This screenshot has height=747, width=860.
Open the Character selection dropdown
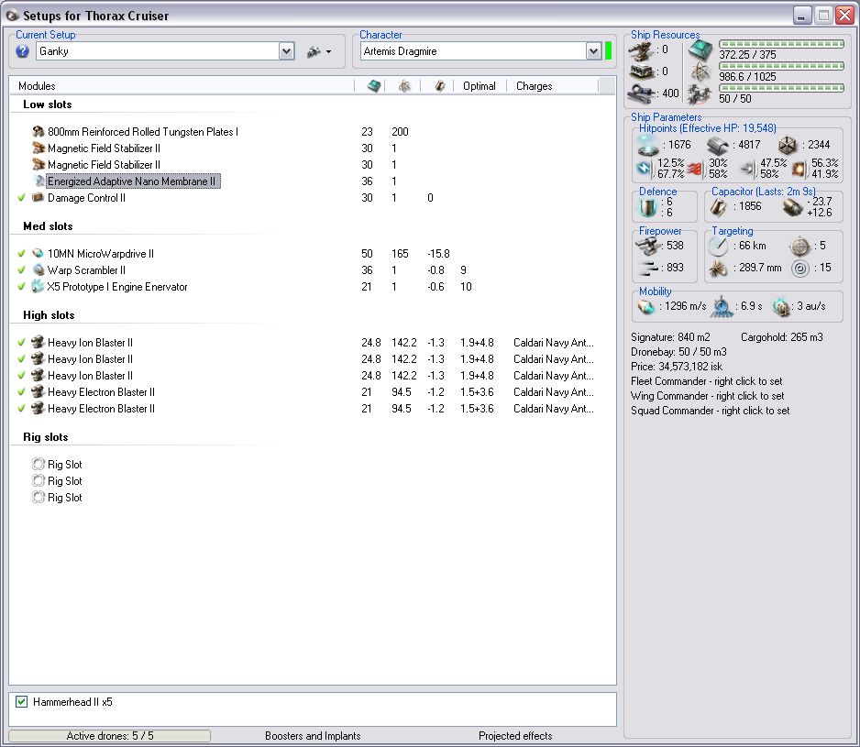click(x=593, y=51)
